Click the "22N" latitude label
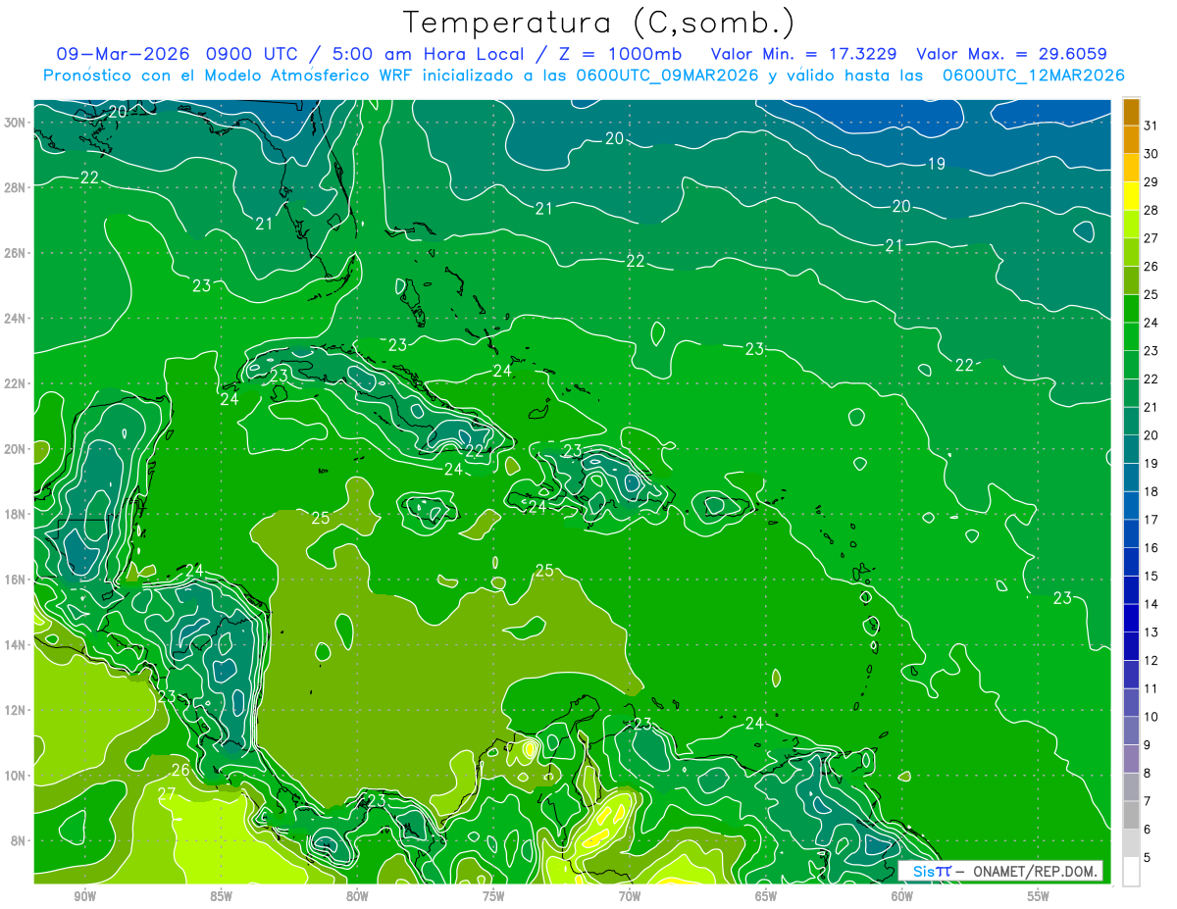 pyautogui.click(x=17, y=383)
